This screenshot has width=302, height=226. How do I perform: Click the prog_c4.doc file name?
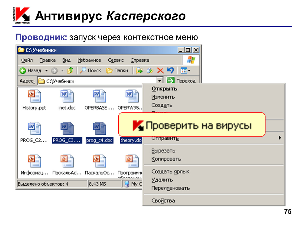[99, 140]
